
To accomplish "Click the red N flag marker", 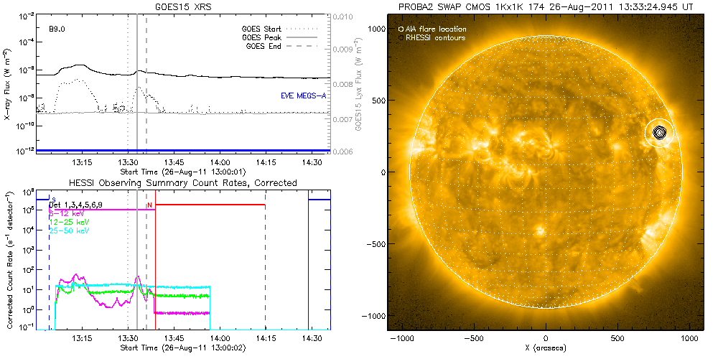I will [x=149, y=205].
